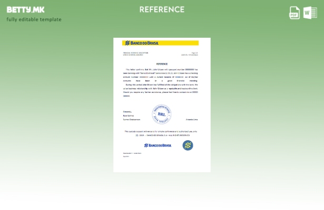Click the "fully editable template" text
Image resolution: width=324 pixels, height=210 pixels.
[x=34, y=19]
